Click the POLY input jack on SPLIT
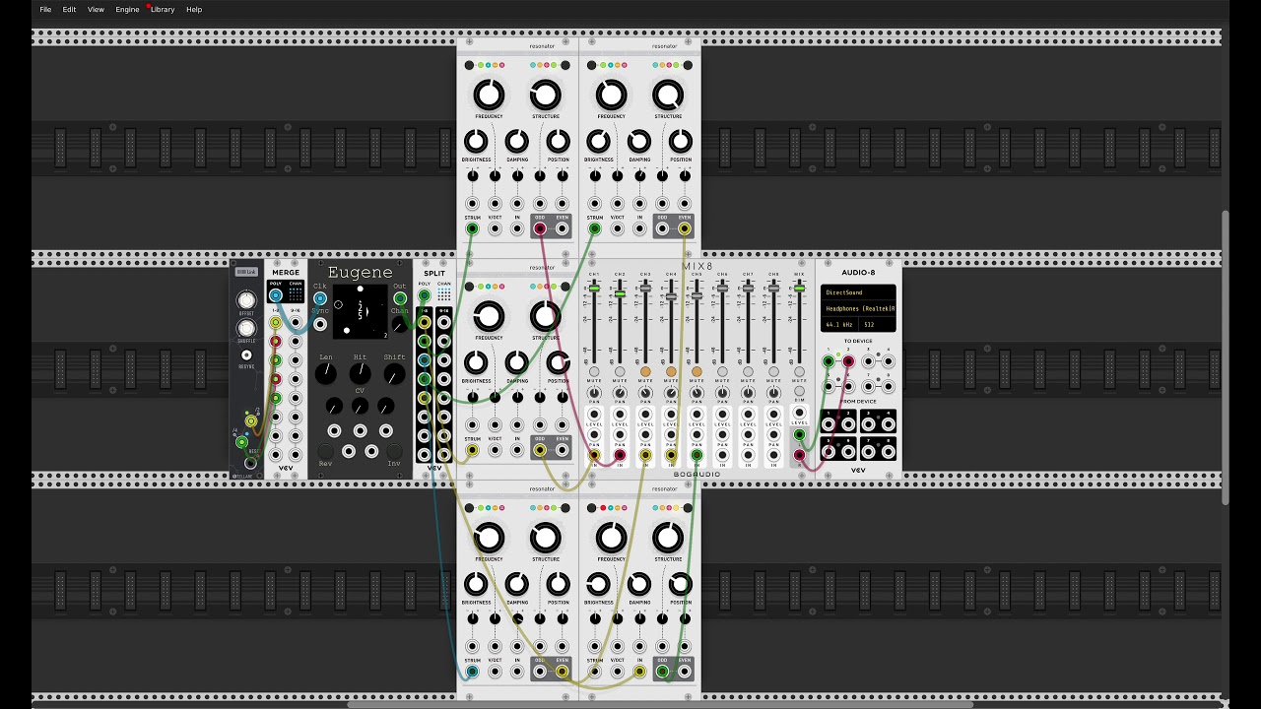The width and height of the screenshot is (1261, 709). pos(425,295)
